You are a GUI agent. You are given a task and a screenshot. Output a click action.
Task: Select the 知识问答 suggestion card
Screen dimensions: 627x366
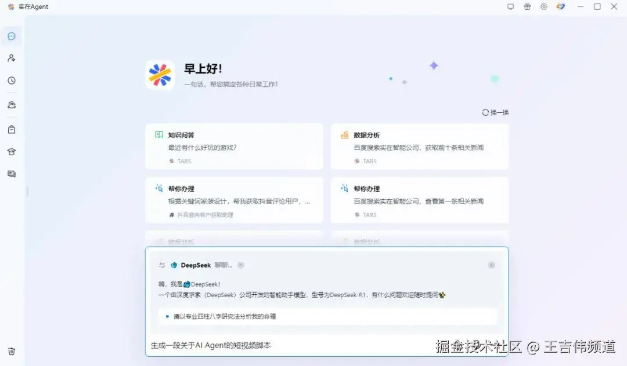(x=234, y=147)
